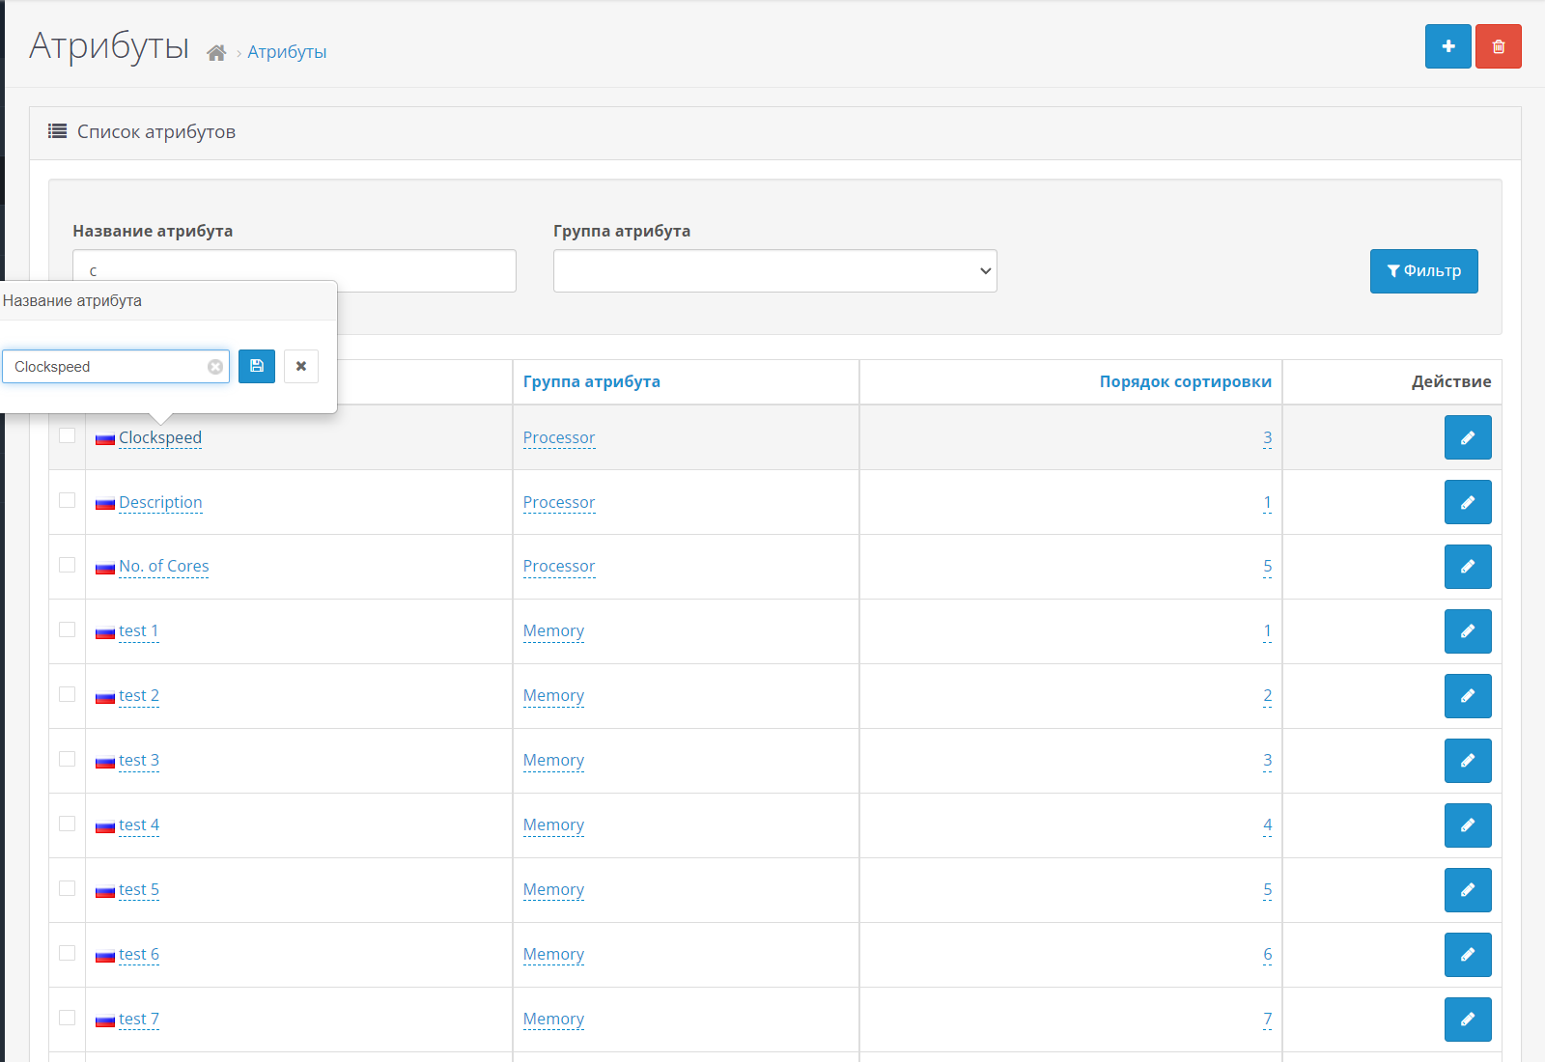The image size is (1545, 1062).
Task: Click the test 5 attribute name link
Action: pyautogui.click(x=139, y=889)
